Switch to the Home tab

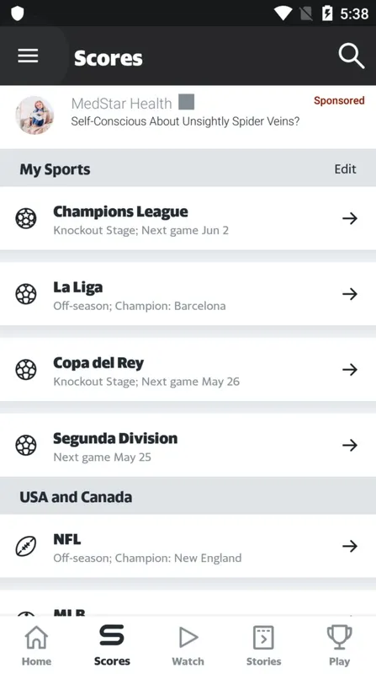[x=36, y=645]
